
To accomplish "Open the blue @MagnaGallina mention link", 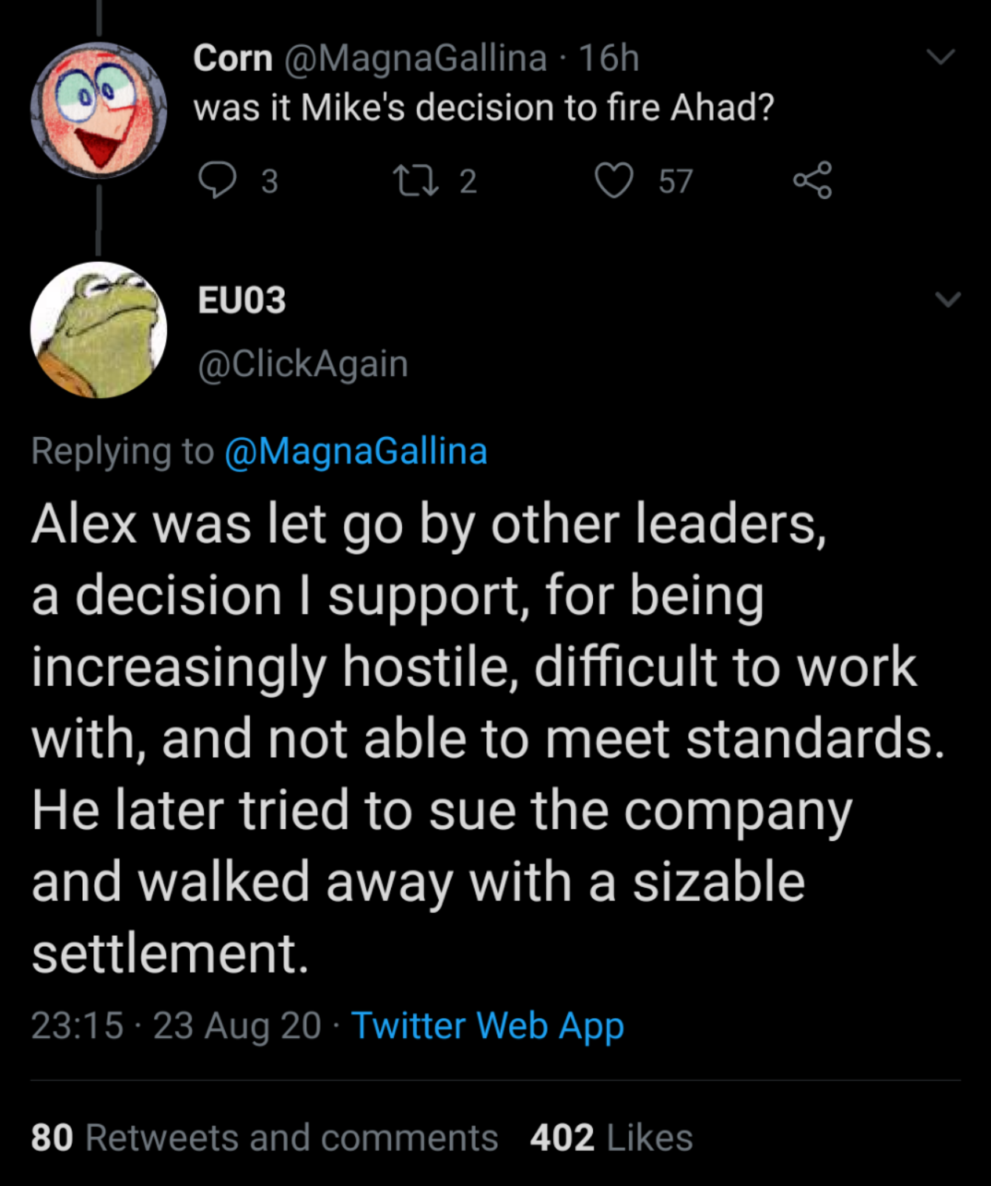I will coord(356,451).
